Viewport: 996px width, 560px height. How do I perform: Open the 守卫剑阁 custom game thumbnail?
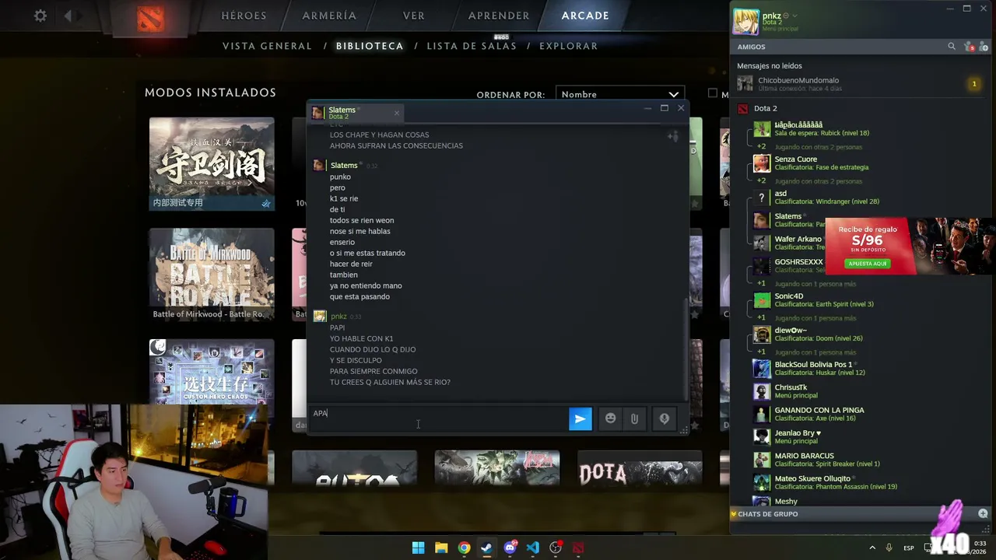212,164
